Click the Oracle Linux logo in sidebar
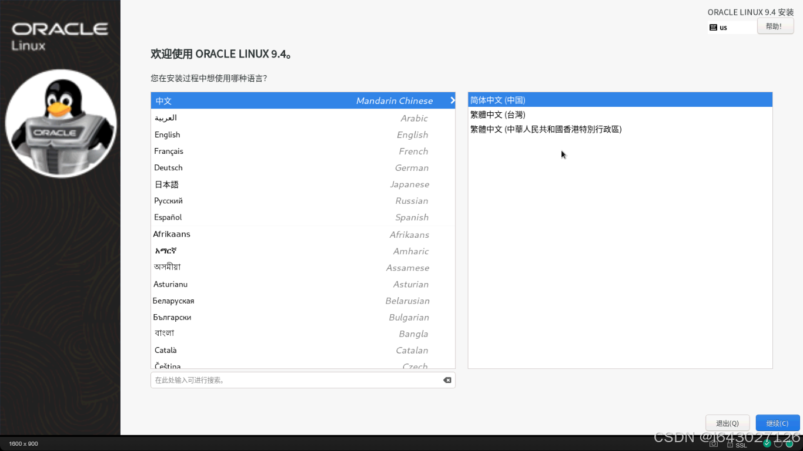Screen dimensions: 803x451 tap(59, 36)
